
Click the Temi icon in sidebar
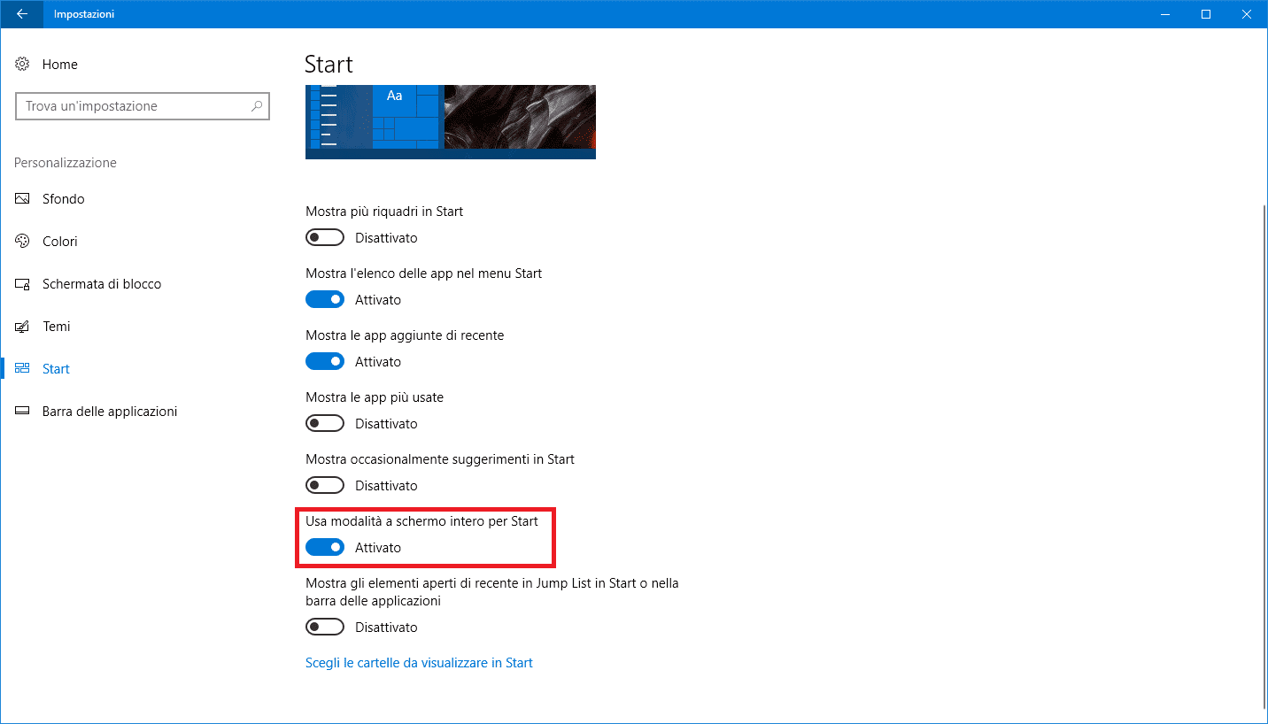pyautogui.click(x=23, y=327)
